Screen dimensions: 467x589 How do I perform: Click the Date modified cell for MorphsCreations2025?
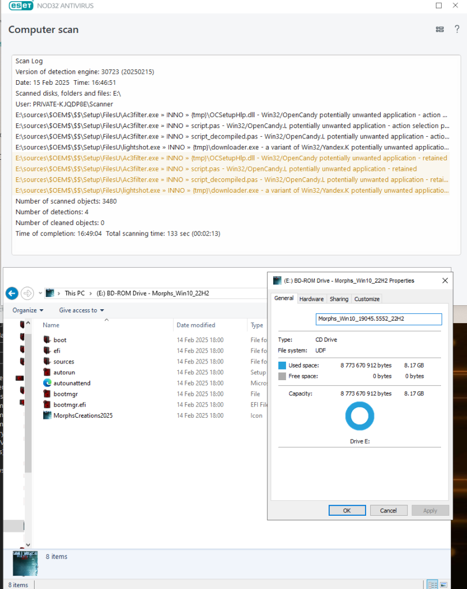(x=200, y=415)
